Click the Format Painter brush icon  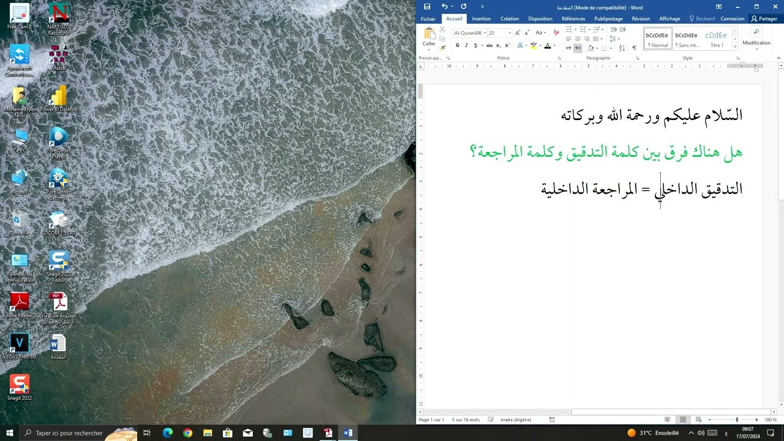pos(442,47)
